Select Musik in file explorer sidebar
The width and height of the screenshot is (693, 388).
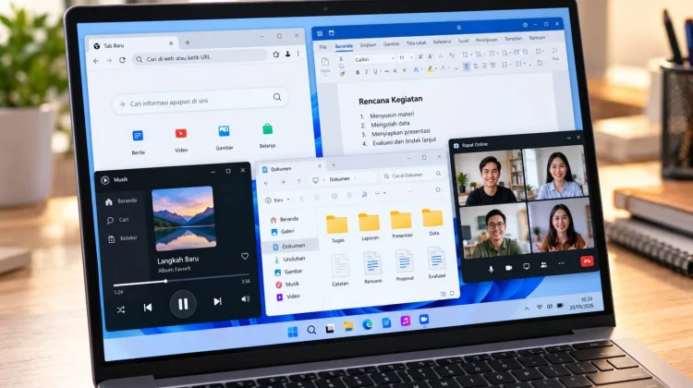tap(287, 285)
